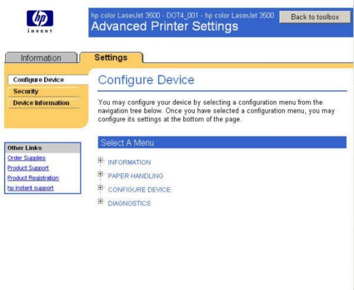Click the HP invent logo
This screenshot has width=354, height=290.
(x=40, y=22)
